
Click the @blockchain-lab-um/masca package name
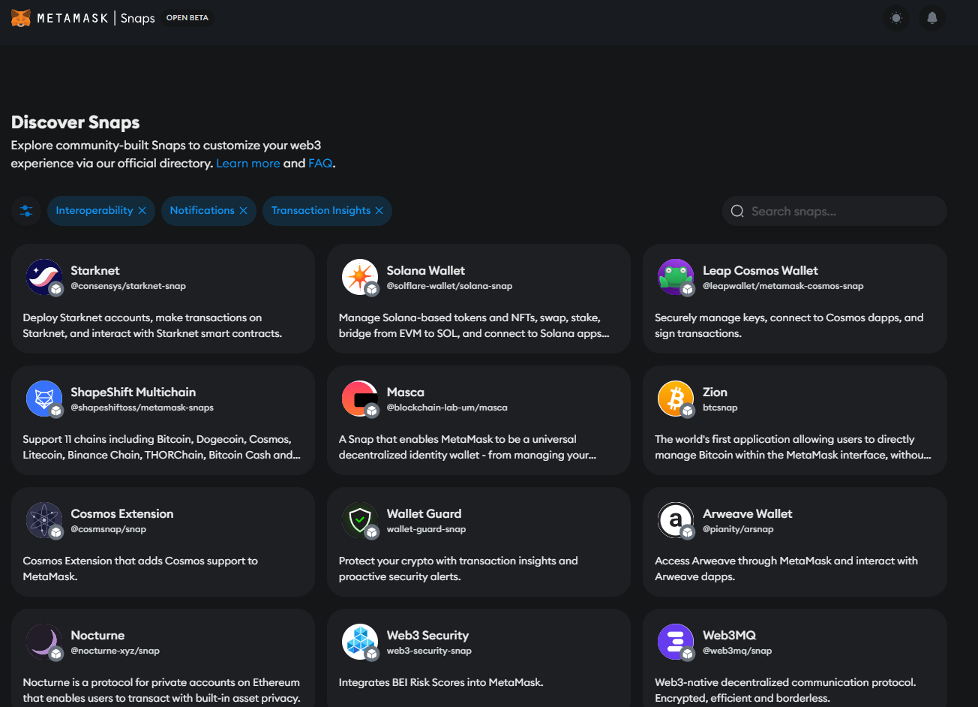click(x=447, y=408)
